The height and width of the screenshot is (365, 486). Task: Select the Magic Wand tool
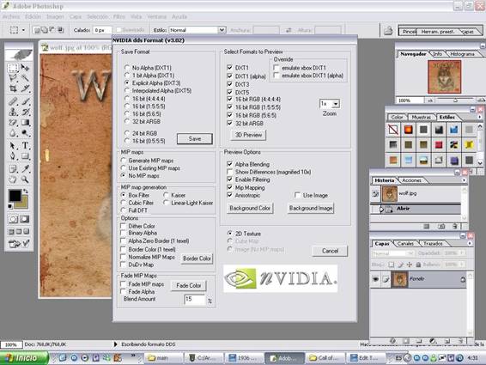[x=25, y=77]
